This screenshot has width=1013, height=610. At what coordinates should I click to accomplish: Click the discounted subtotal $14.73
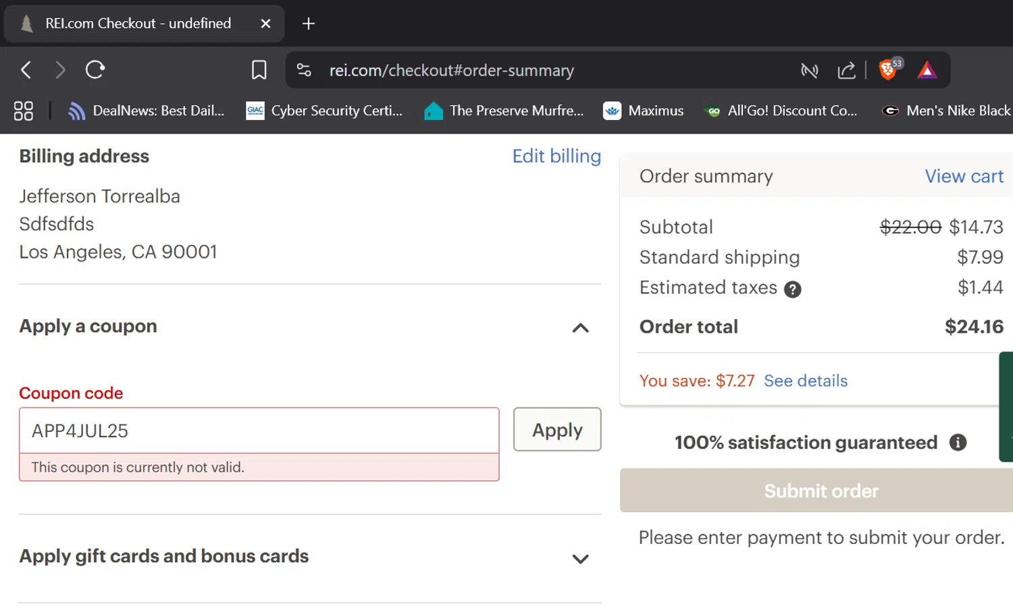coord(977,227)
